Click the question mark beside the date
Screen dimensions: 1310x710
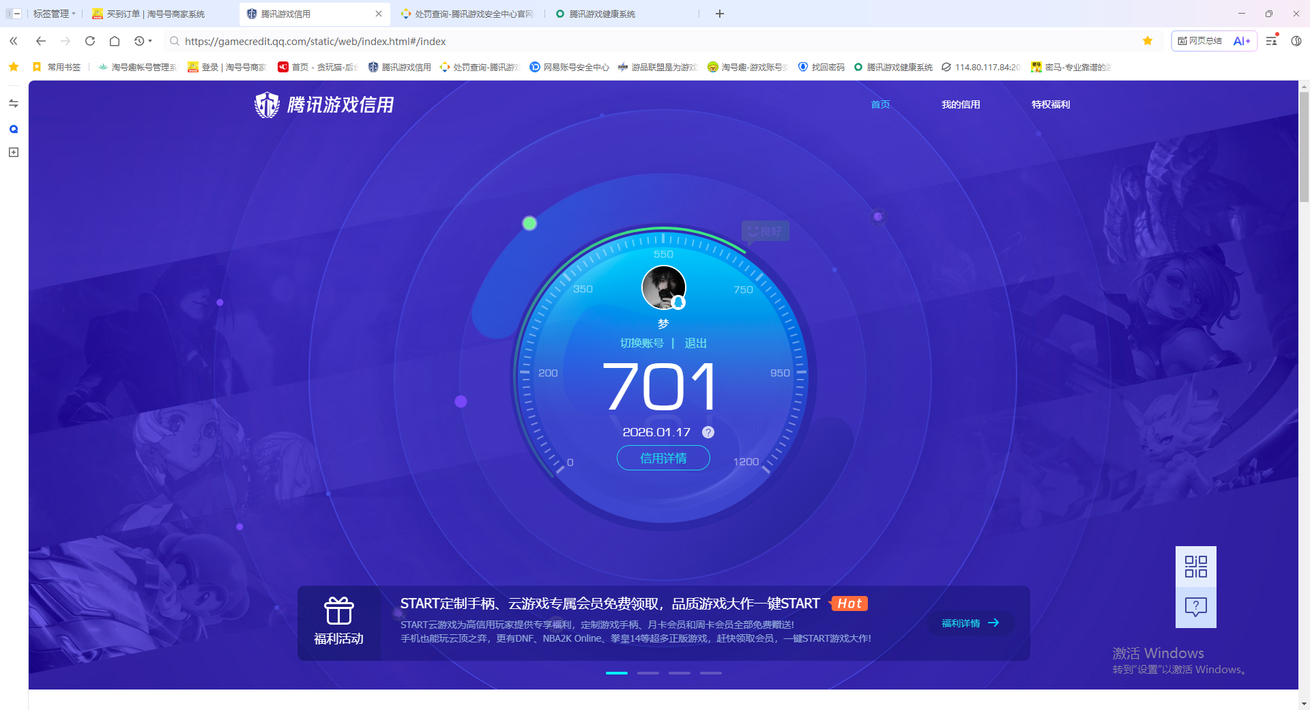pyautogui.click(x=708, y=432)
